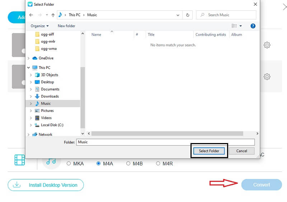Select the M4B format radio button

pyautogui.click(x=128, y=164)
